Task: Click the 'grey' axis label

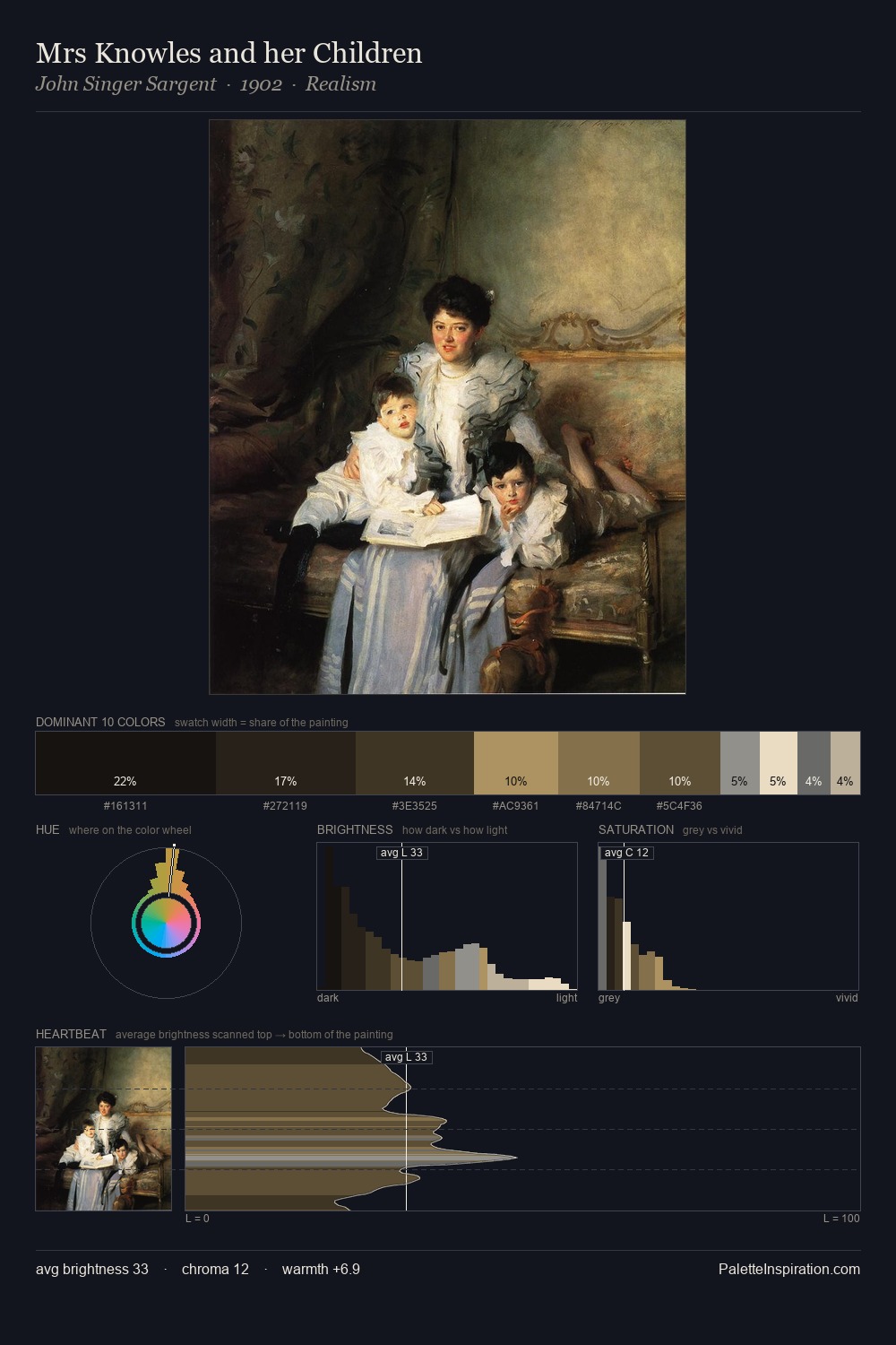Action: click(609, 998)
